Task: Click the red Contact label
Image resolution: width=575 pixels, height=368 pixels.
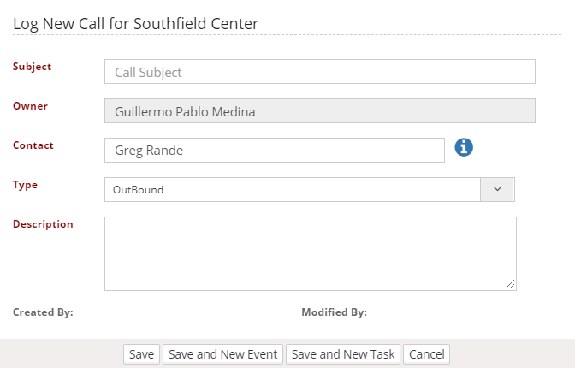Action: point(33,145)
